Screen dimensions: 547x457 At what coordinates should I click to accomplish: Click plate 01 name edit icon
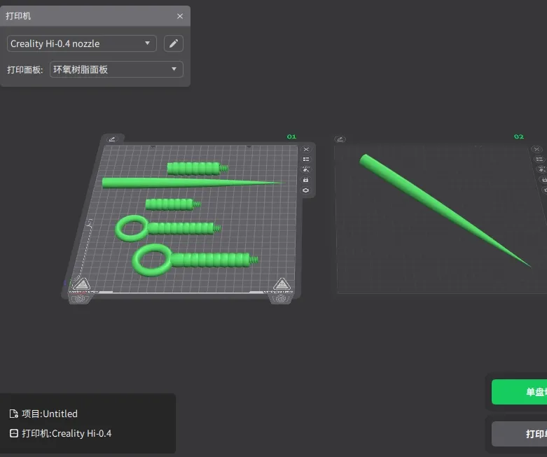[113, 139]
